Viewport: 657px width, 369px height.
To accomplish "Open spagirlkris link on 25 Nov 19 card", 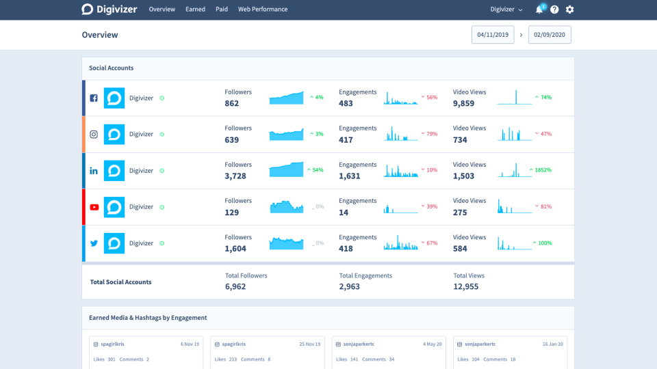I will pyautogui.click(x=234, y=344).
